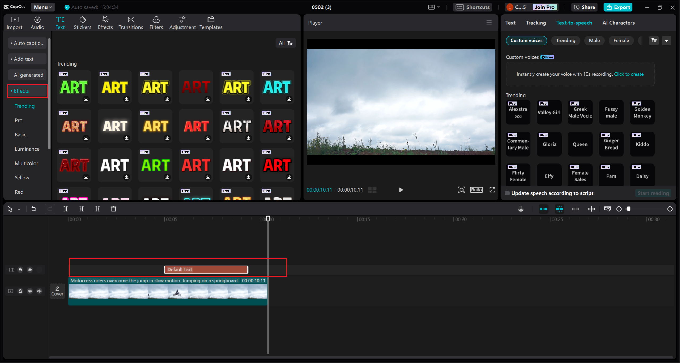Viewport: 680px width, 363px height.
Task: Click the Undo arrow icon
Action: 34,209
